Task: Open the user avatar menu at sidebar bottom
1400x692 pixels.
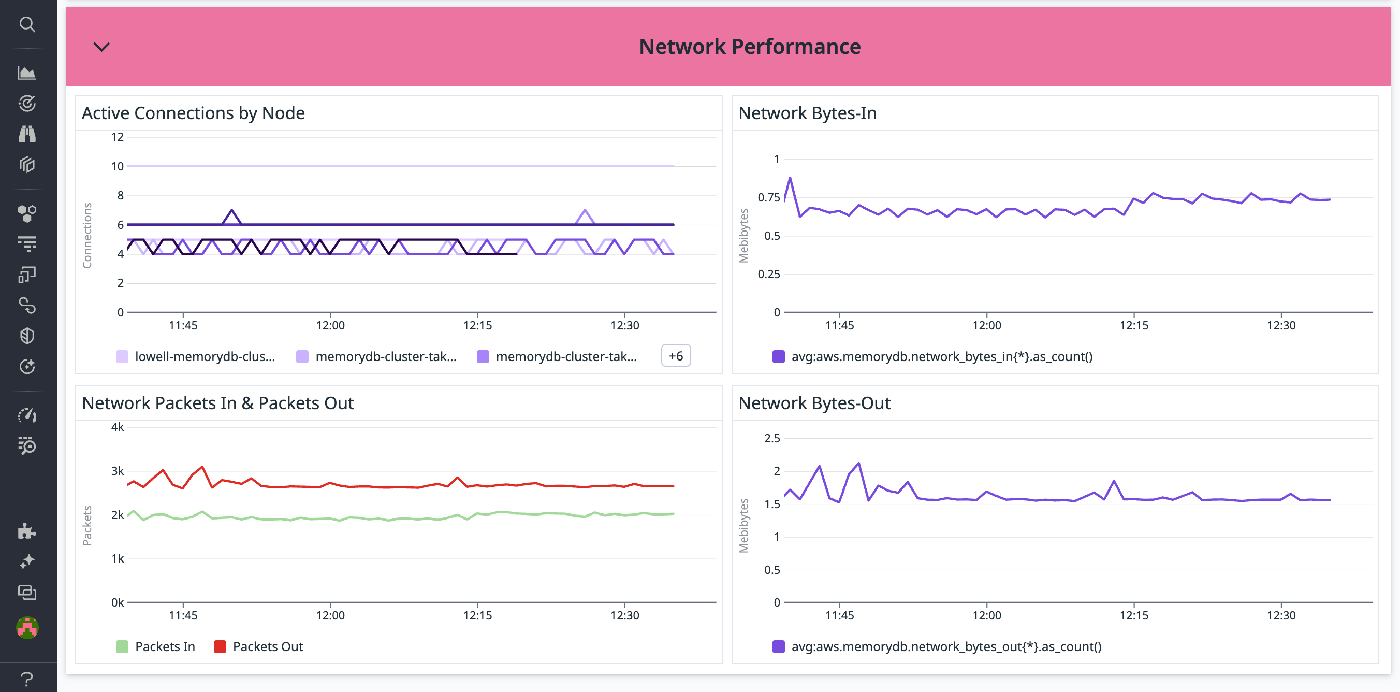Action: pyautogui.click(x=28, y=629)
